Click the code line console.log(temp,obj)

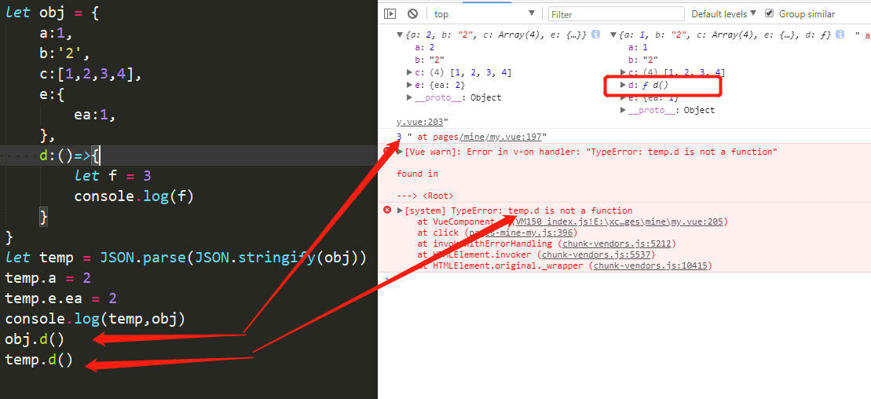click(x=94, y=318)
